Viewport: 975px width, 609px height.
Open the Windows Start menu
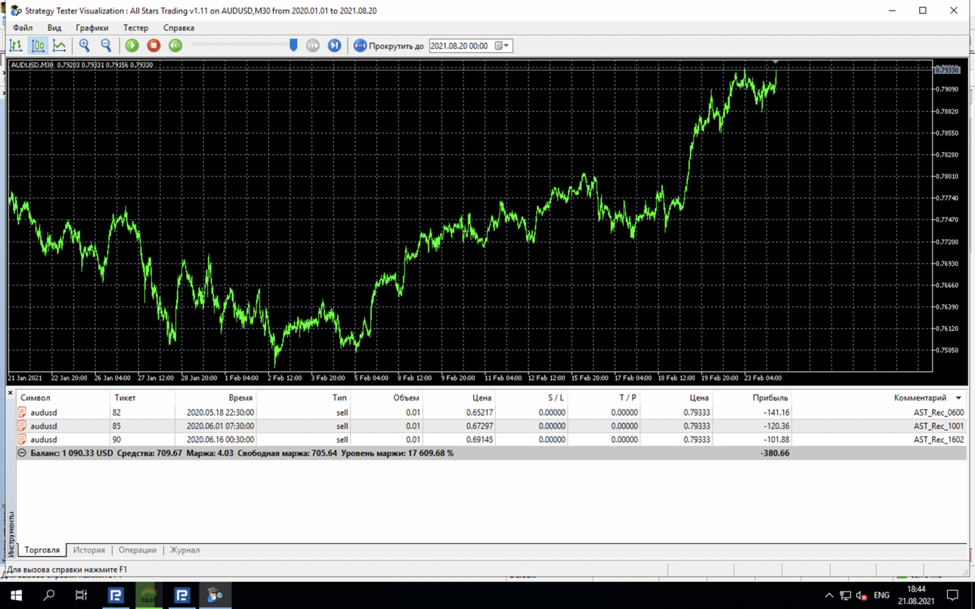[x=16, y=595]
